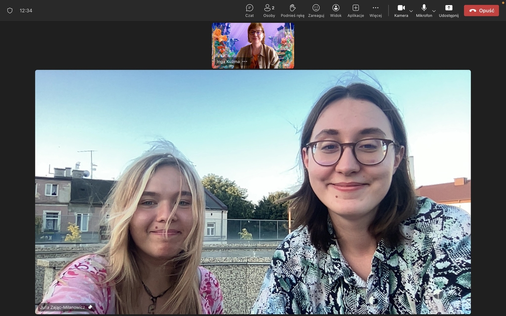The width and height of the screenshot is (506, 316).
Task: Open the Aplikacje apps panel
Action: (355, 11)
